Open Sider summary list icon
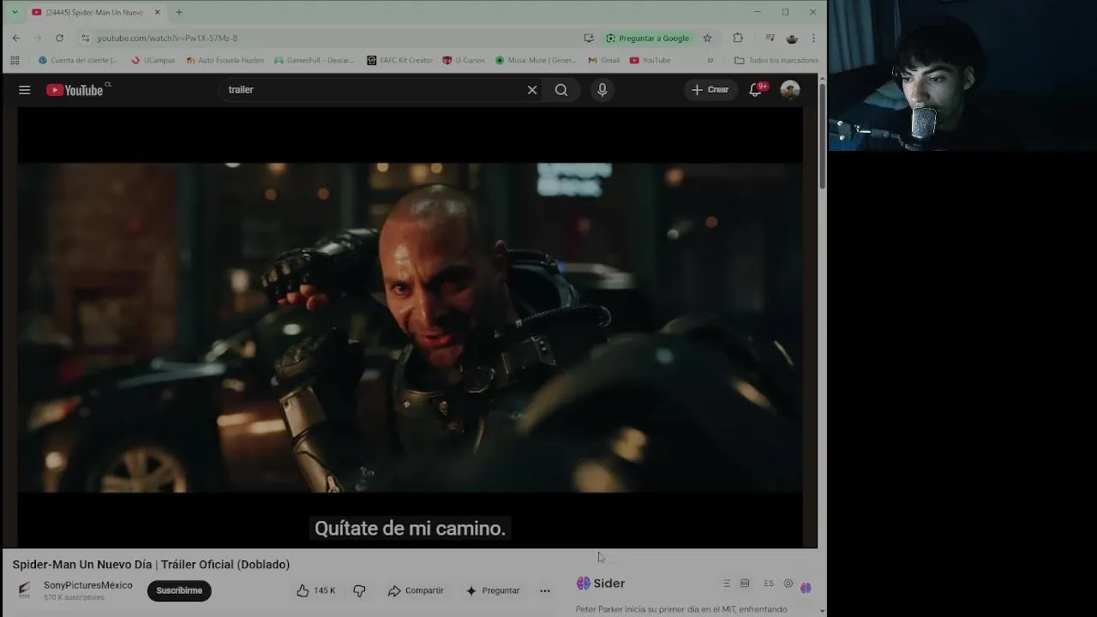Viewport: 1097px width, 617px height. (x=727, y=584)
